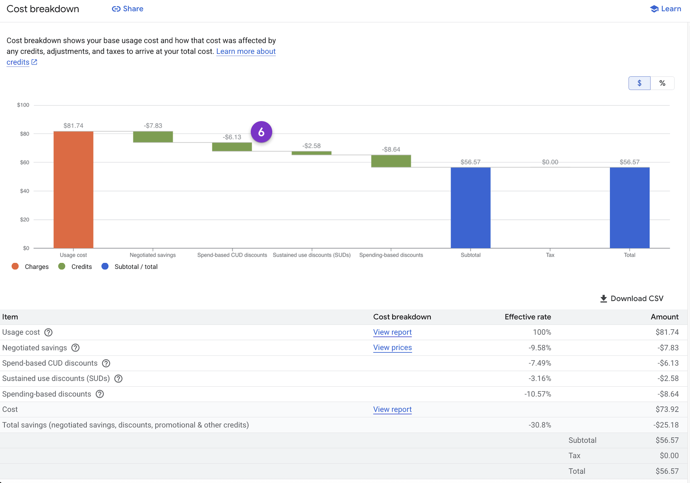This screenshot has height=483, width=690.
Task: Click the orange Charges legend color dot
Action: click(x=15, y=266)
